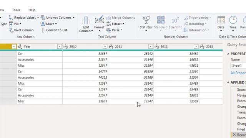Image resolution: width=246 pixels, height=138 pixels.
Task: Delete the Renamed step with X icon
Action: 234,135
